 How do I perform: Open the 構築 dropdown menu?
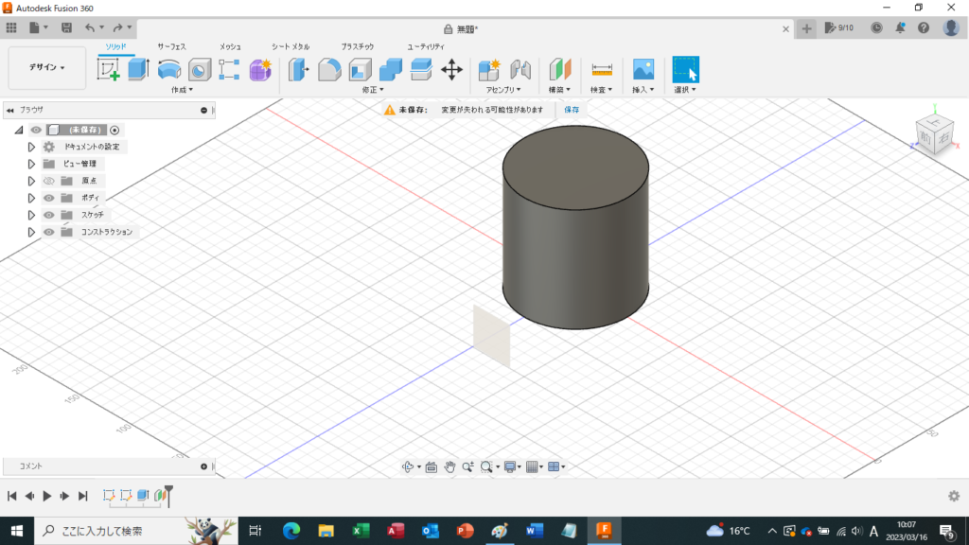pyautogui.click(x=559, y=90)
